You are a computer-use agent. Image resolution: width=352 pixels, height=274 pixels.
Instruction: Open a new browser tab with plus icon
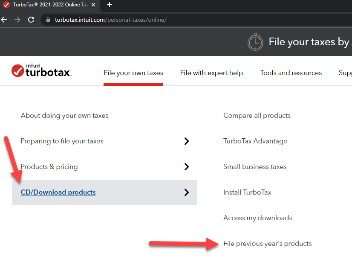[110, 5]
